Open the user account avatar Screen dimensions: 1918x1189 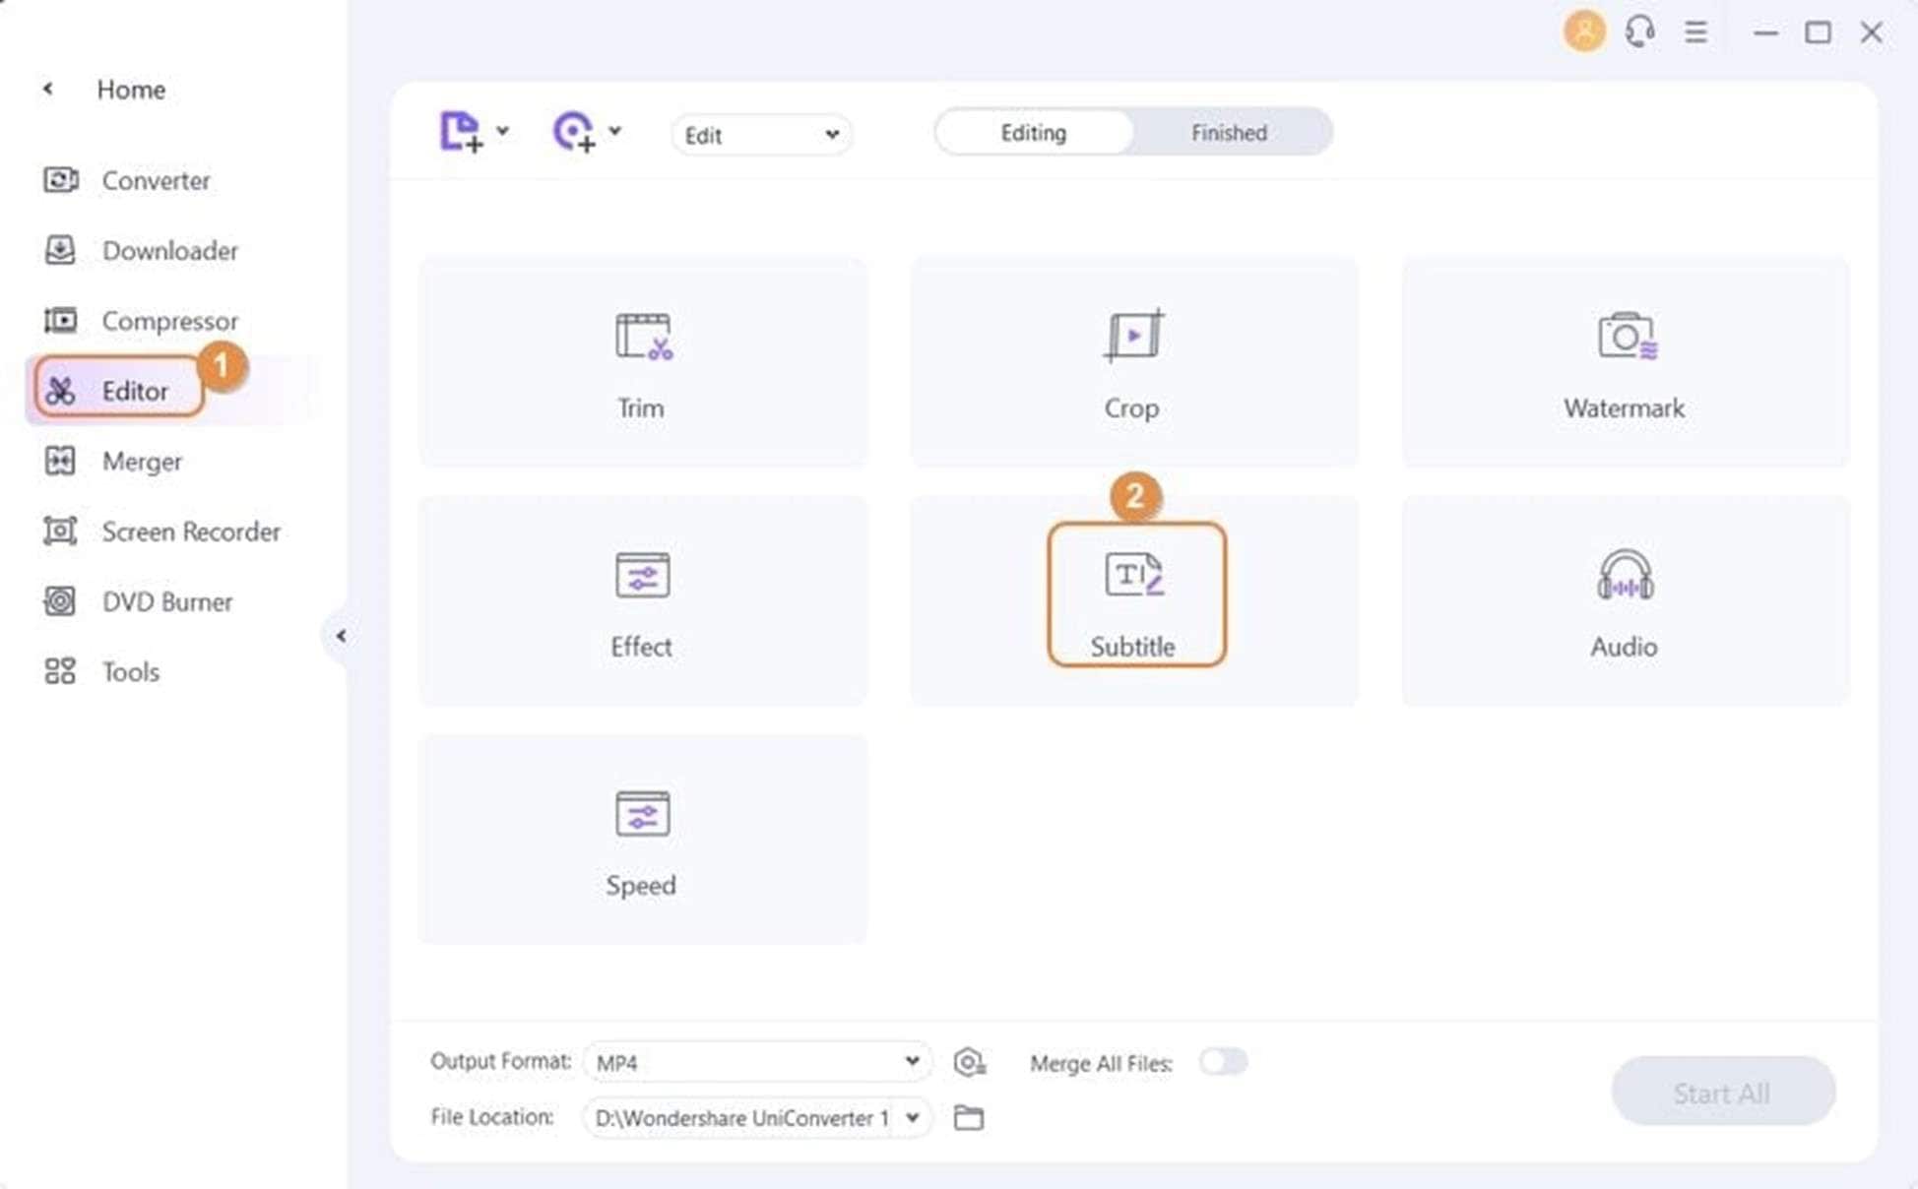click(x=1584, y=31)
